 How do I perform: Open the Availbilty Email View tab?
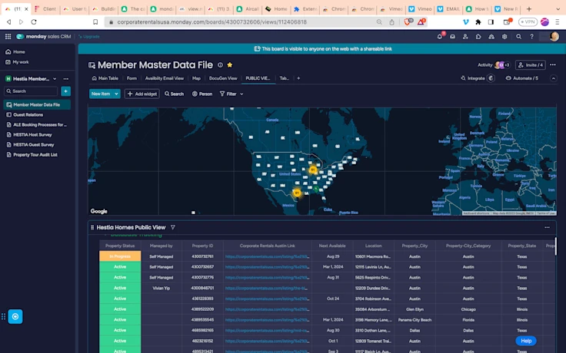pyautogui.click(x=165, y=78)
